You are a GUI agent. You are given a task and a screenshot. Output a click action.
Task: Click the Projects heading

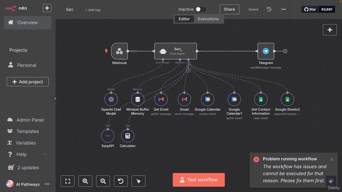pos(18,50)
